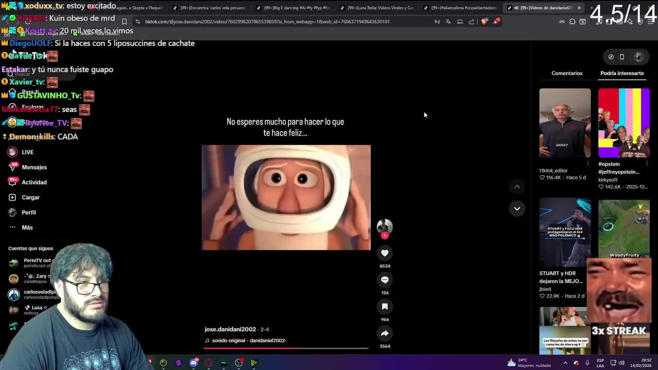Click browser share icon in address bar
The image size is (658, 370).
[471, 22]
